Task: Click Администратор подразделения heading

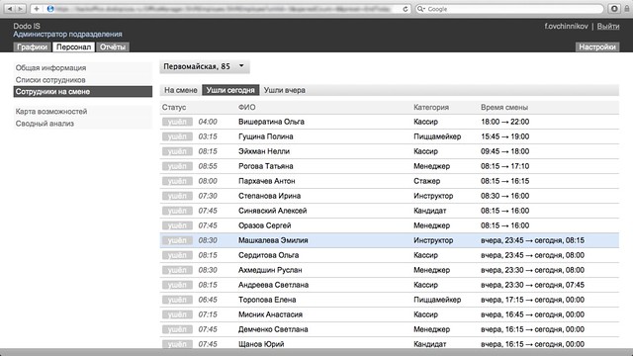Action: click(68, 35)
